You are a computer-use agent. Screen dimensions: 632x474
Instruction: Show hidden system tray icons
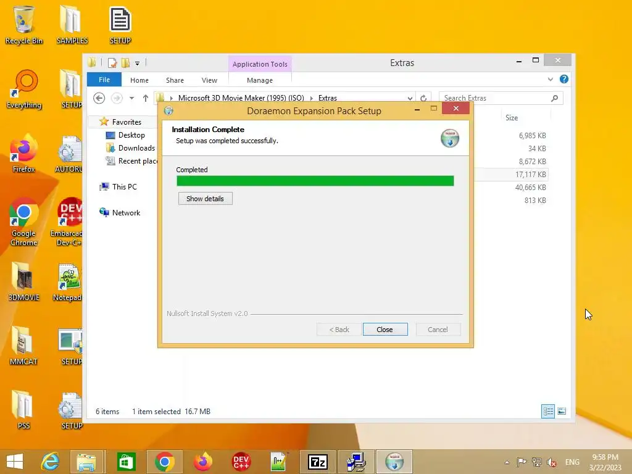pyautogui.click(x=507, y=462)
